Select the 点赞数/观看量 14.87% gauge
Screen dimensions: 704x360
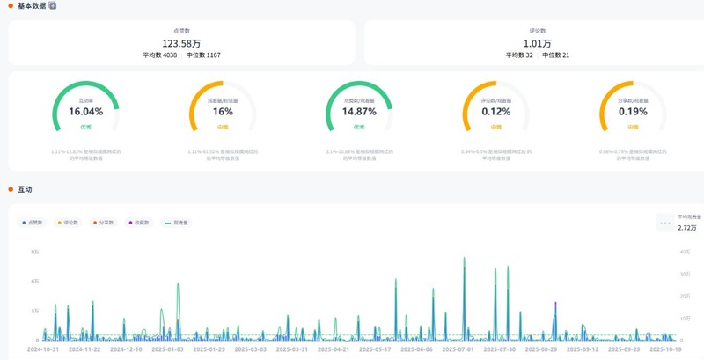coord(358,112)
